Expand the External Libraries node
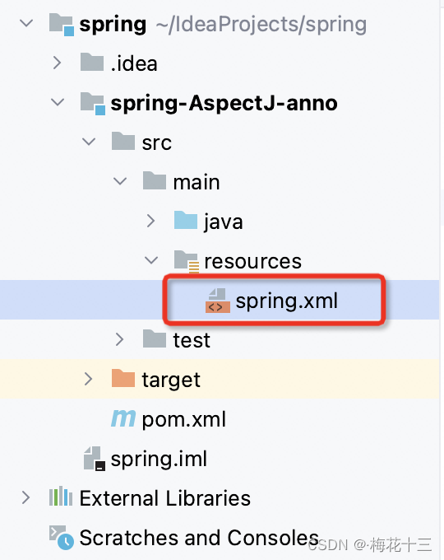Screen dimensions: 444x560 point(25,497)
